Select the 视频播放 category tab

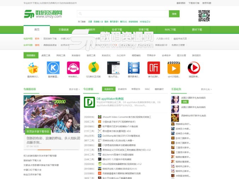click(31, 55)
